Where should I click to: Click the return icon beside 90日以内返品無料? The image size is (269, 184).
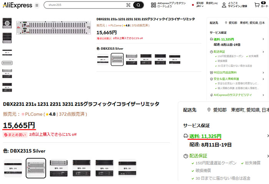[x=211, y=72]
